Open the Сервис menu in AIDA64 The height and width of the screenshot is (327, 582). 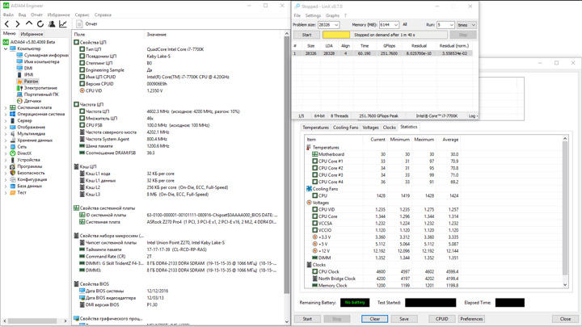coord(82,15)
